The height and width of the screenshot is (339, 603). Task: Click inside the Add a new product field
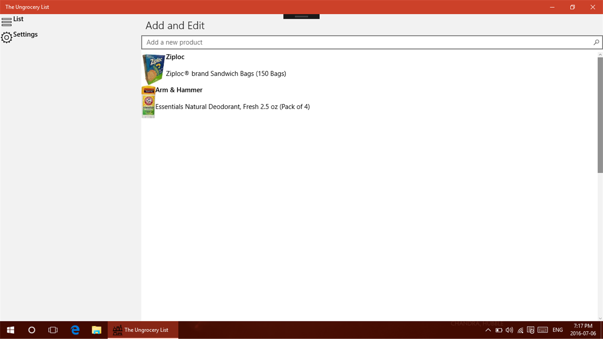[x=302, y=42]
